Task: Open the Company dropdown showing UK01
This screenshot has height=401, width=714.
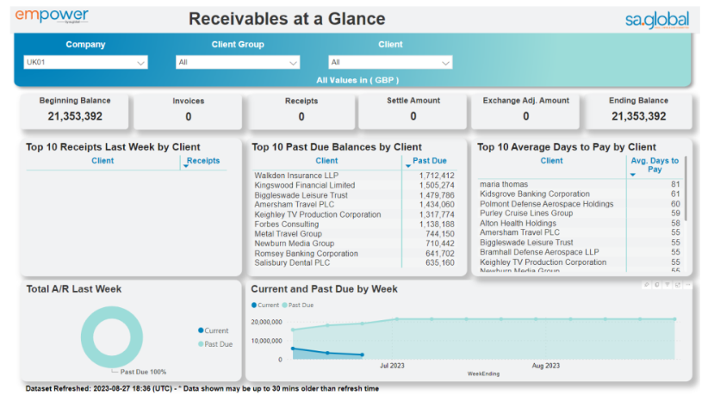Action: (x=85, y=62)
